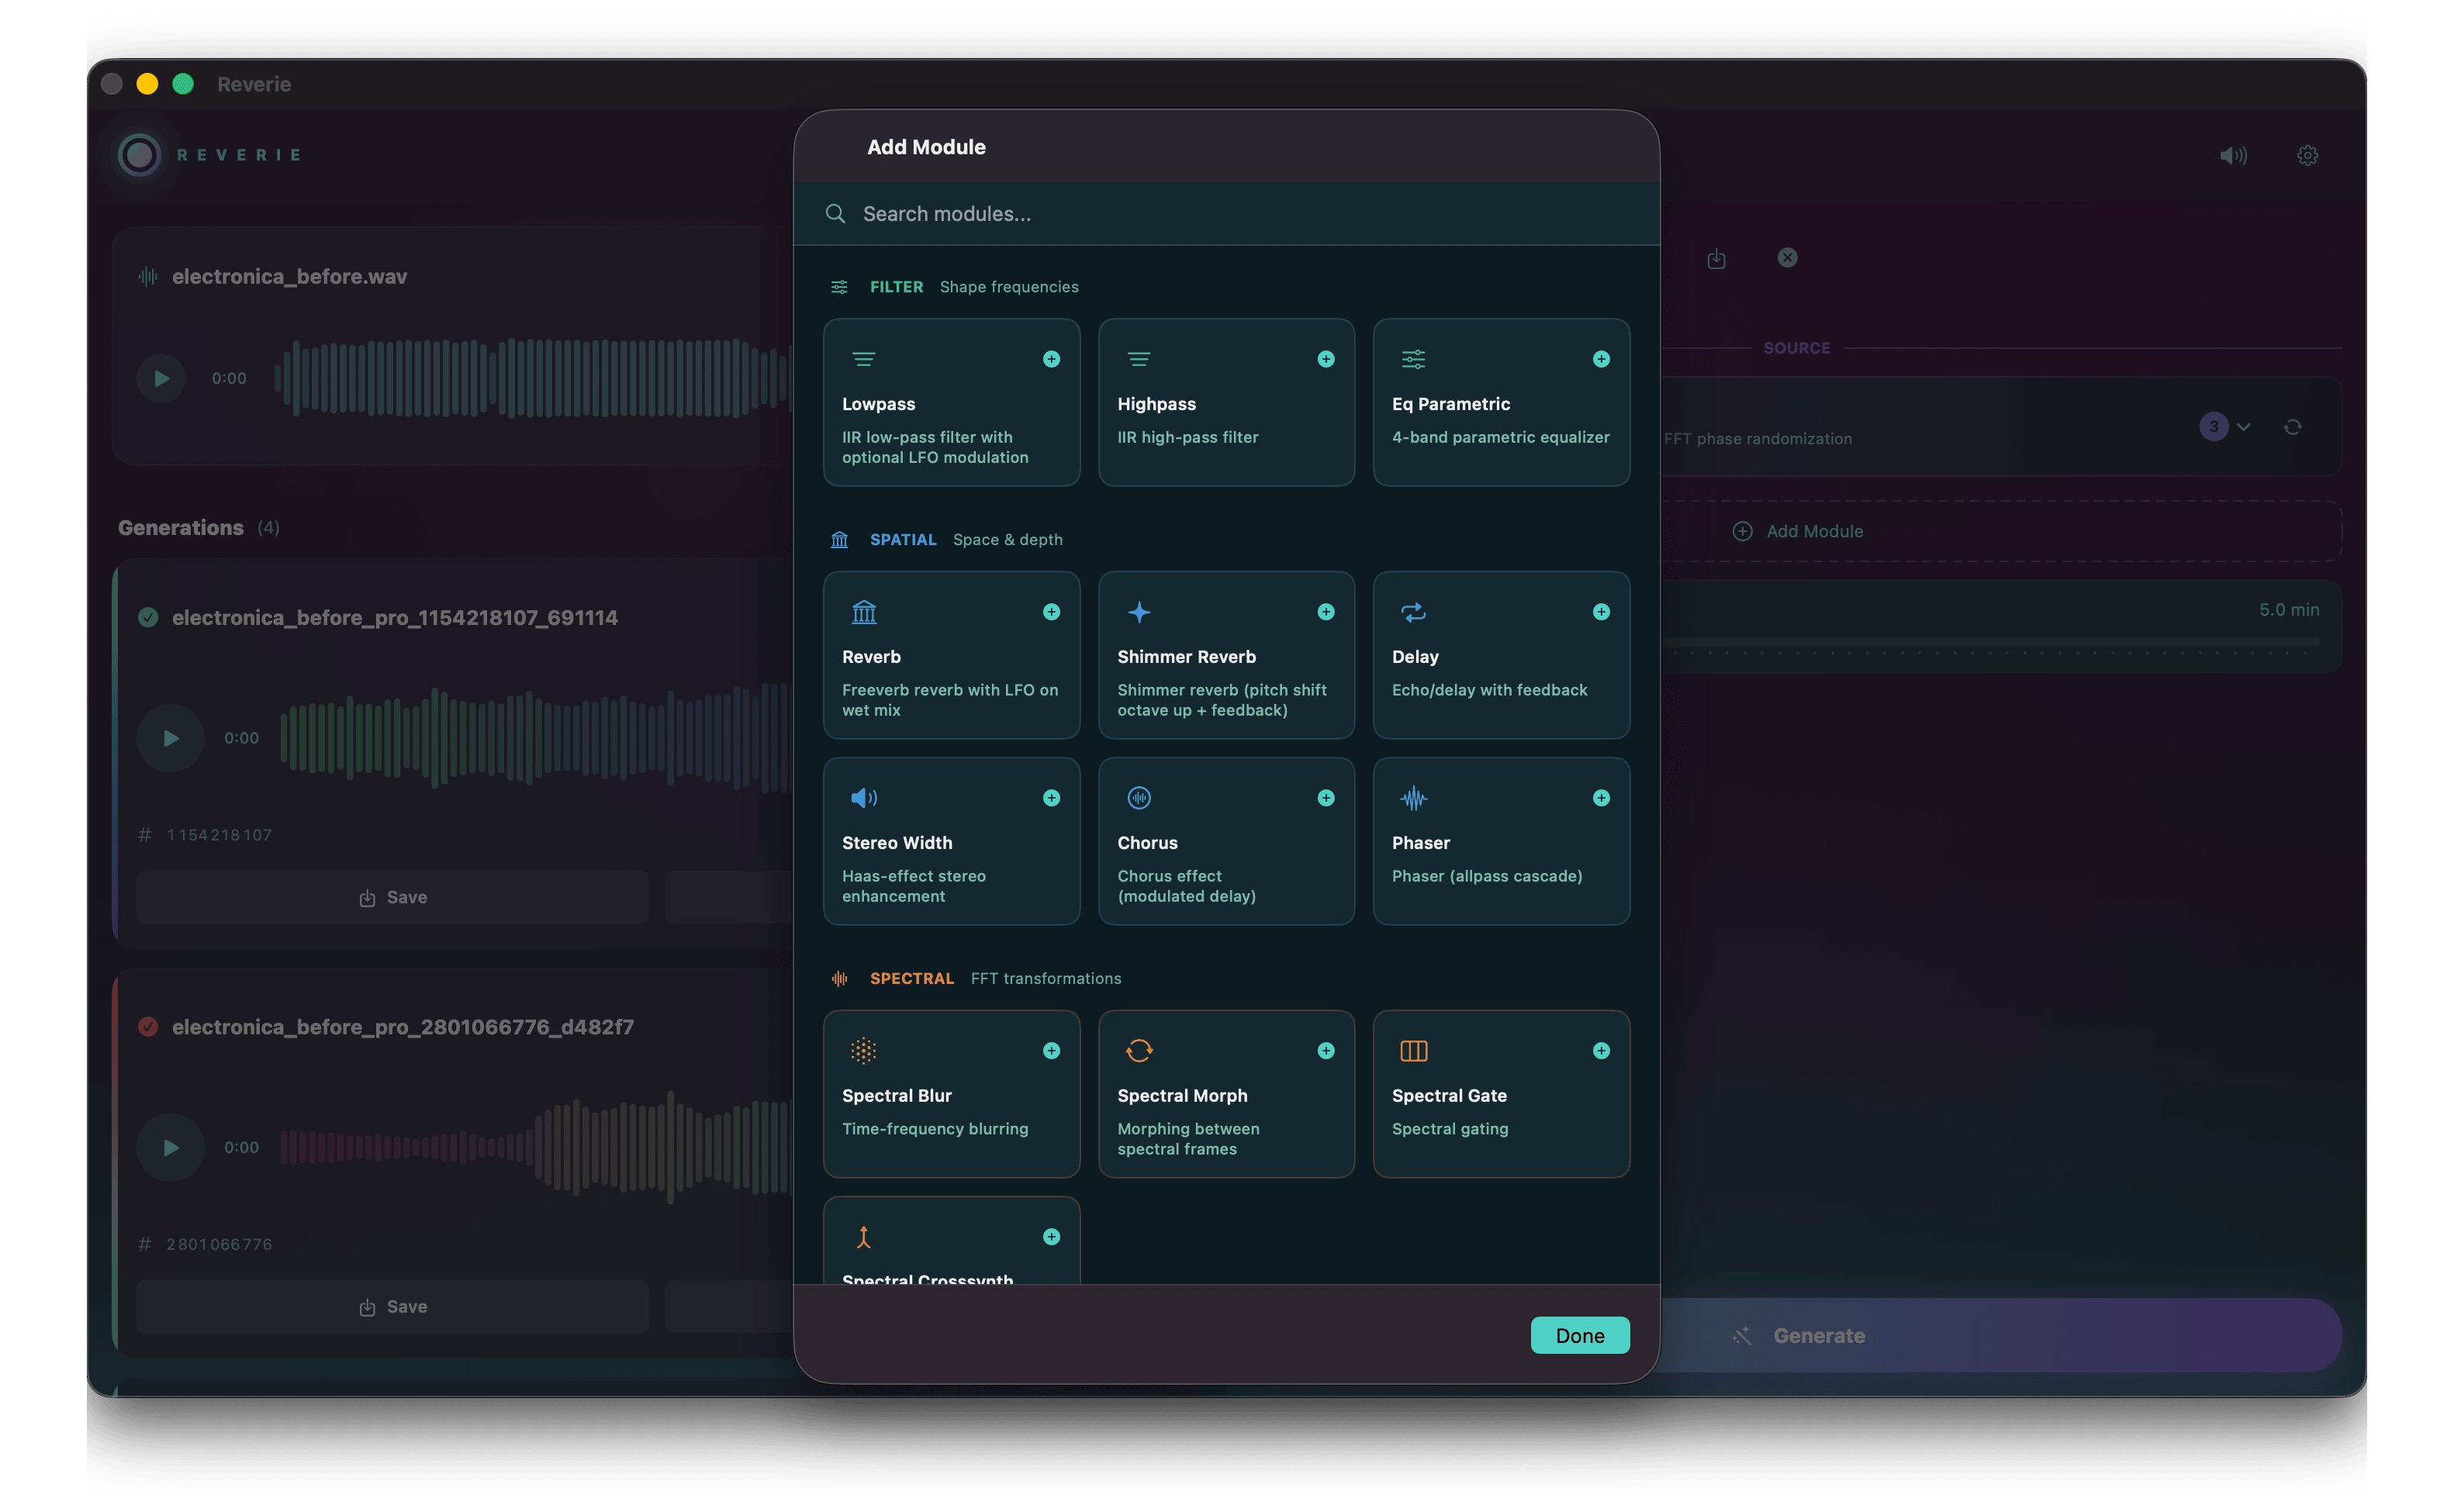Click the Chorus circular waveform icon

click(1139, 798)
